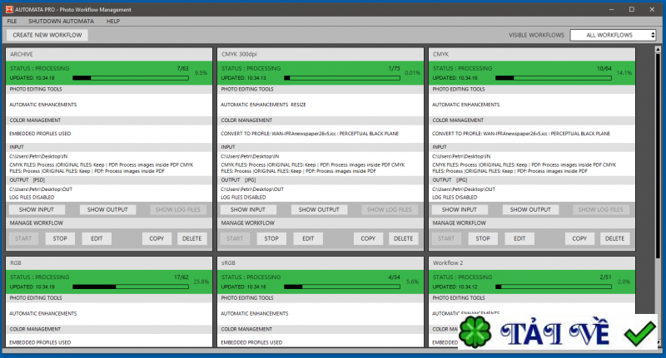The width and height of the screenshot is (666, 358).
Task: Click the sRGB workflow title
Action: click(x=228, y=263)
